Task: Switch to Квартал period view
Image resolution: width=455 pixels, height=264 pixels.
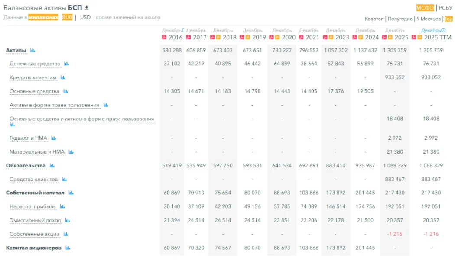Action: click(x=374, y=19)
